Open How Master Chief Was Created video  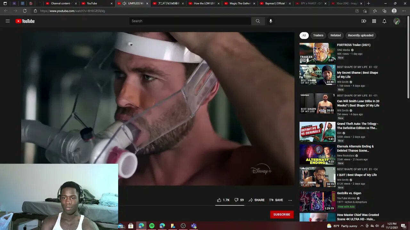(358, 217)
